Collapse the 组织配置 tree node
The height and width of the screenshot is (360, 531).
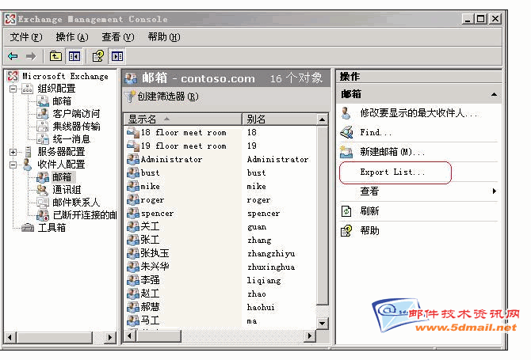click(13, 89)
